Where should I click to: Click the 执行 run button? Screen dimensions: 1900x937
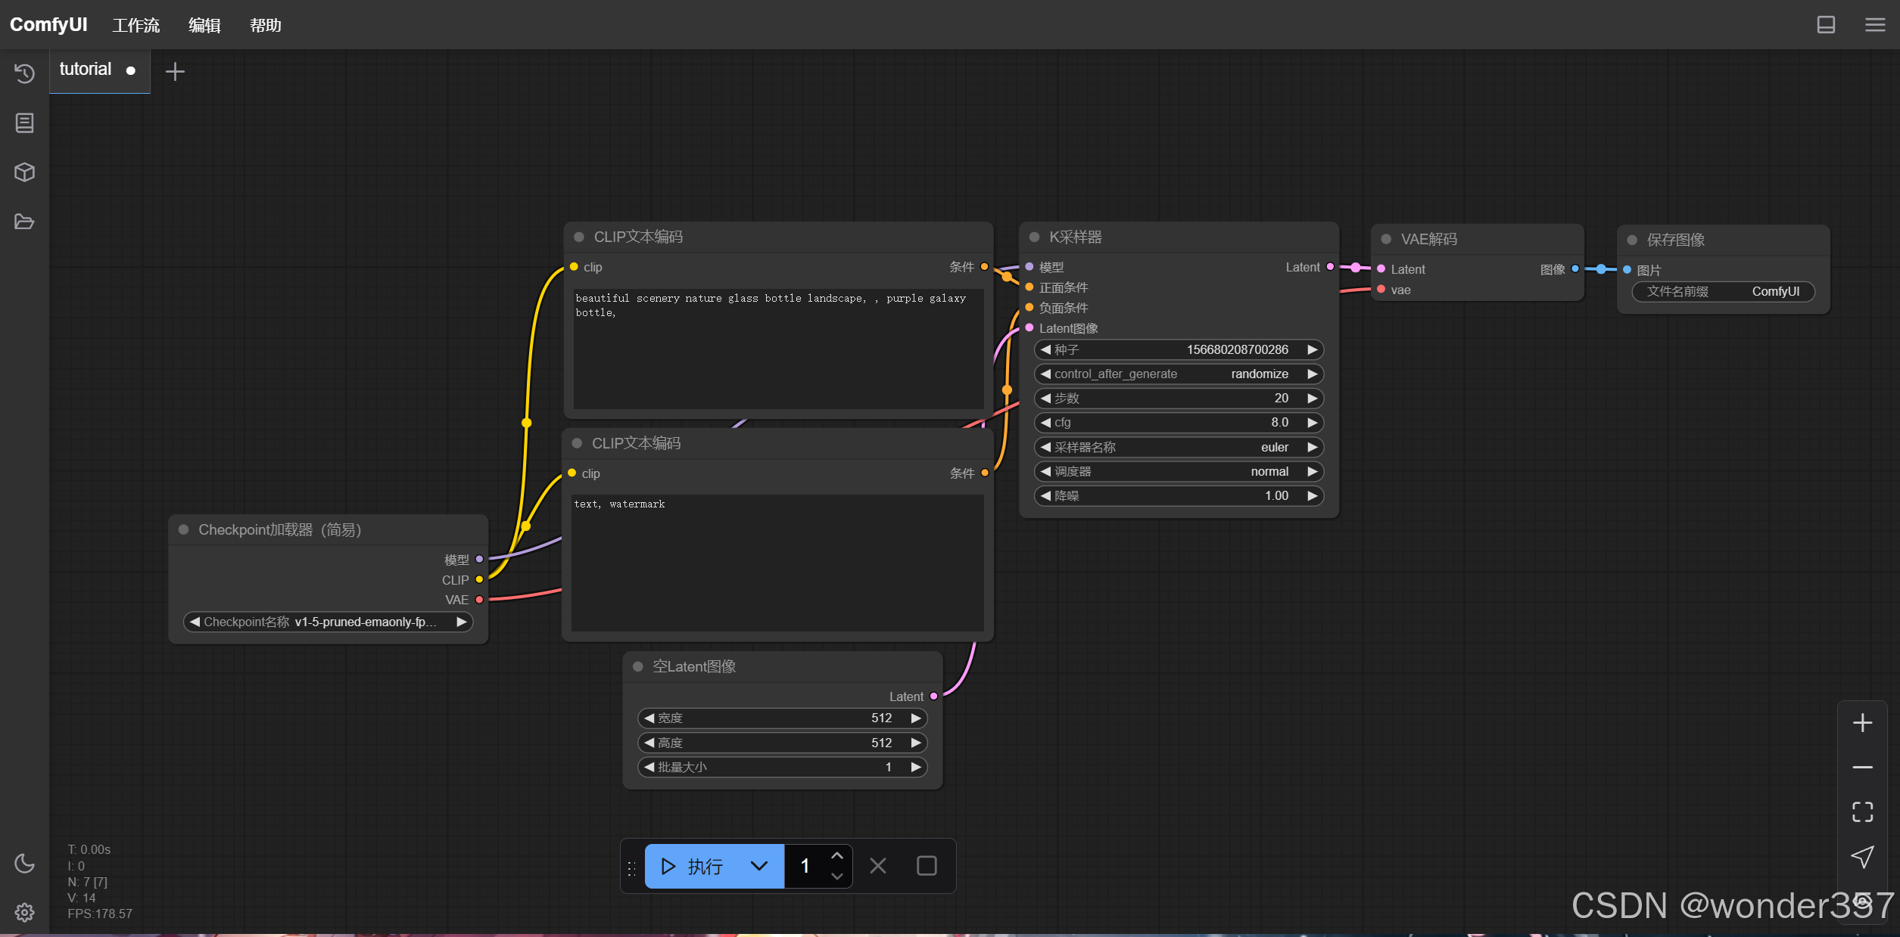(x=693, y=866)
